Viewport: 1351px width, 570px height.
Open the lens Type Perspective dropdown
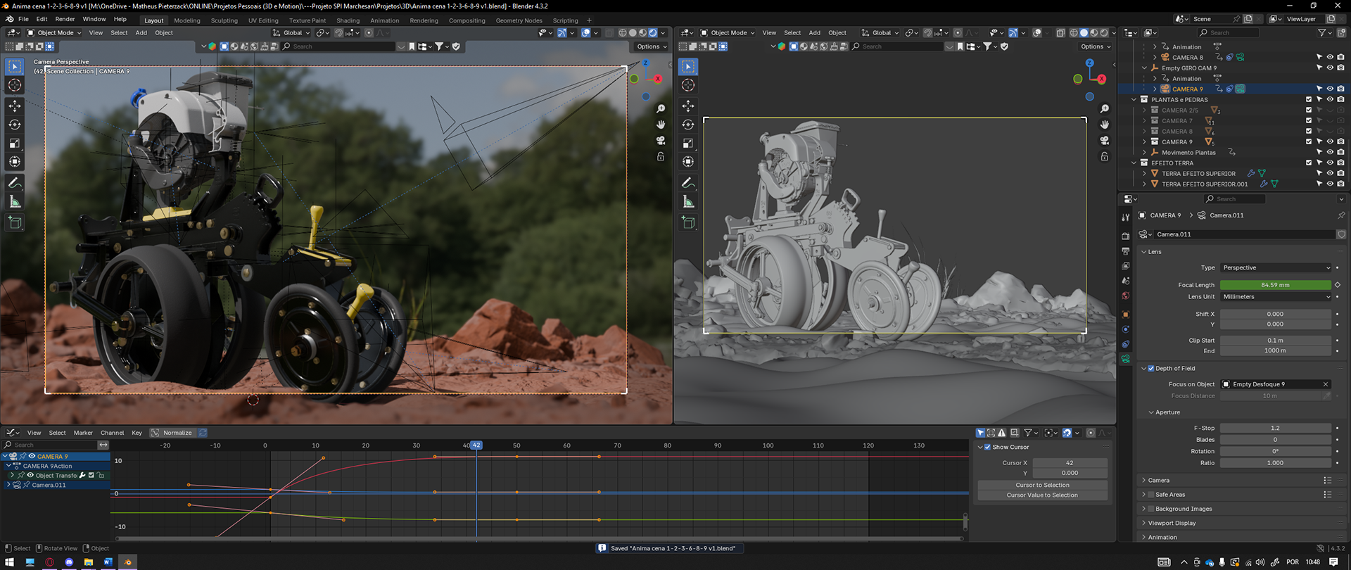pyautogui.click(x=1276, y=267)
